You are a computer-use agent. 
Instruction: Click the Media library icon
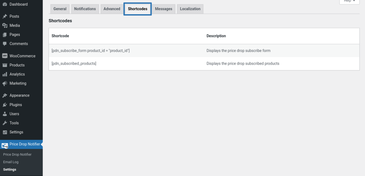tap(5, 26)
